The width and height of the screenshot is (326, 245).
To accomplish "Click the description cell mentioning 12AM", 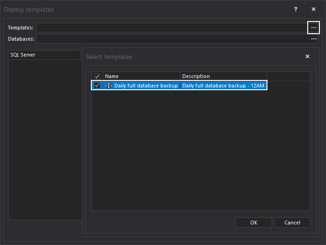I will 223,86.
